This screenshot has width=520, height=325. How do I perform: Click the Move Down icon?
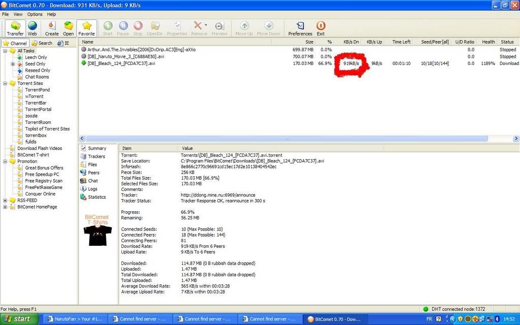click(x=269, y=26)
